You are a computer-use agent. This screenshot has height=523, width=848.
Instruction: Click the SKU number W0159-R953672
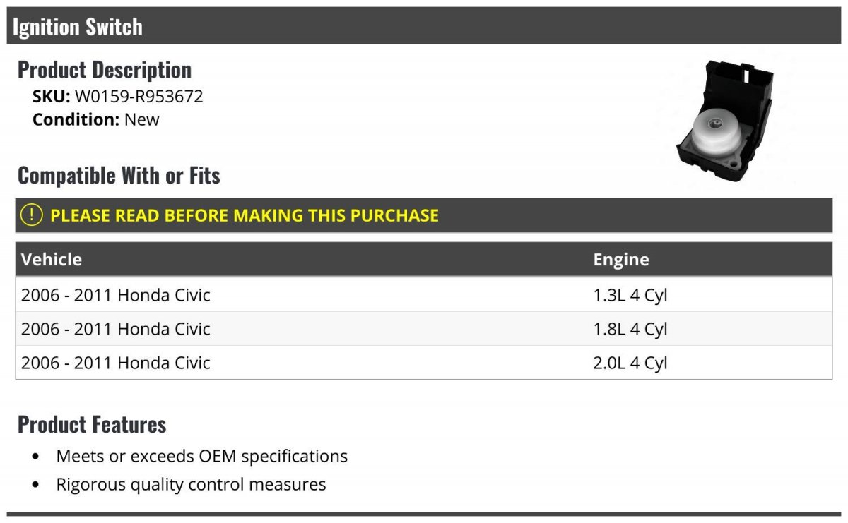click(139, 97)
